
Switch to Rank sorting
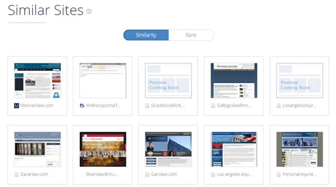click(191, 35)
